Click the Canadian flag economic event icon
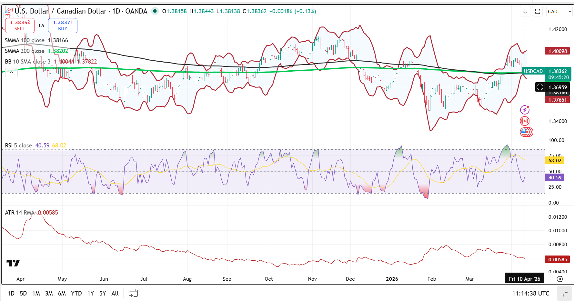The height and width of the screenshot is (301, 574). click(x=525, y=121)
